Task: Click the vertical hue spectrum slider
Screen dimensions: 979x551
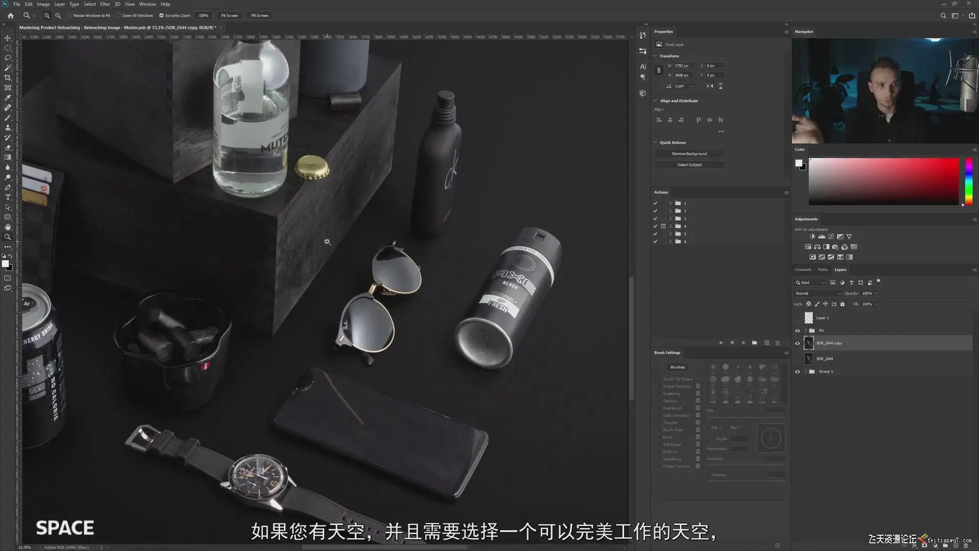Action: [x=968, y=181]
